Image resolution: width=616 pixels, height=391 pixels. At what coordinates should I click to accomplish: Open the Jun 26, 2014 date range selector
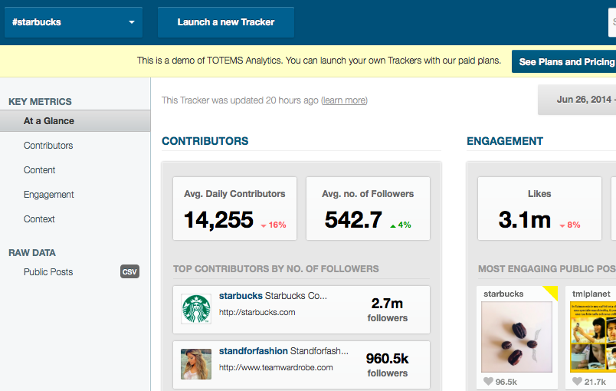[x=577, y=100]
